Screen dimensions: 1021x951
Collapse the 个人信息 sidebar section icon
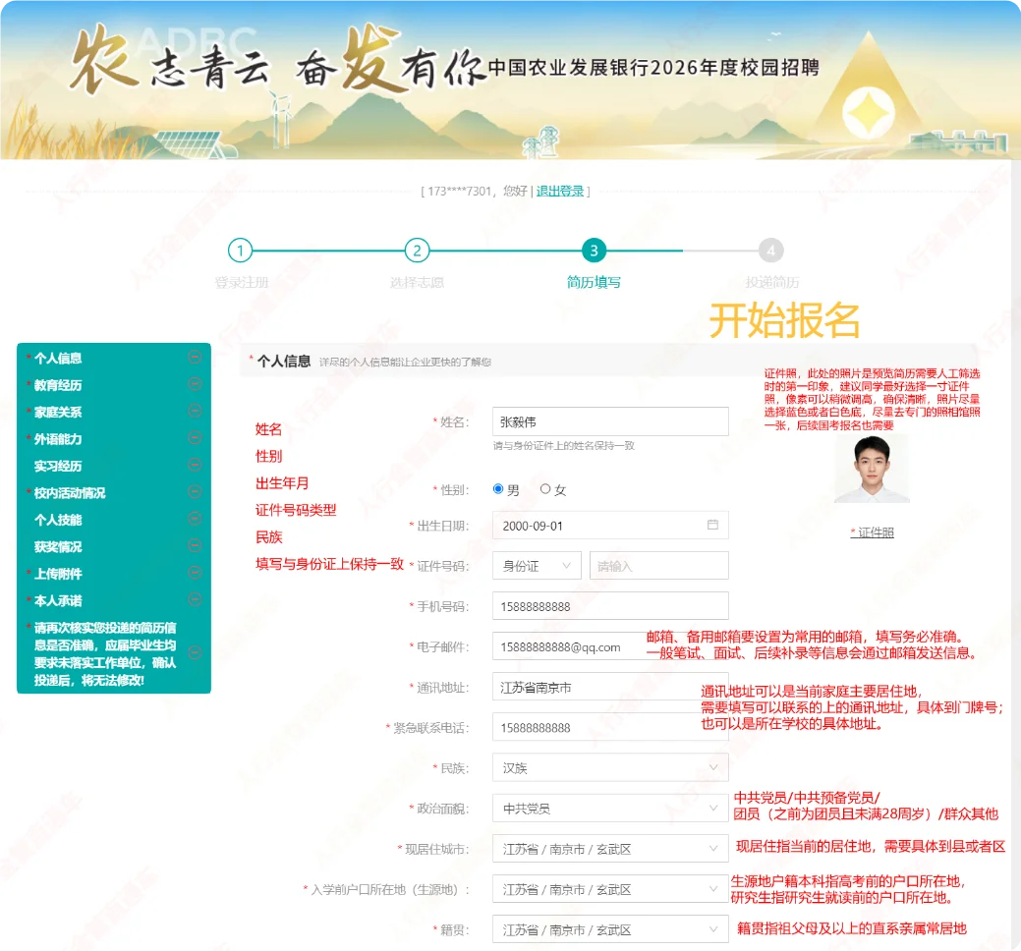point(195,357)
